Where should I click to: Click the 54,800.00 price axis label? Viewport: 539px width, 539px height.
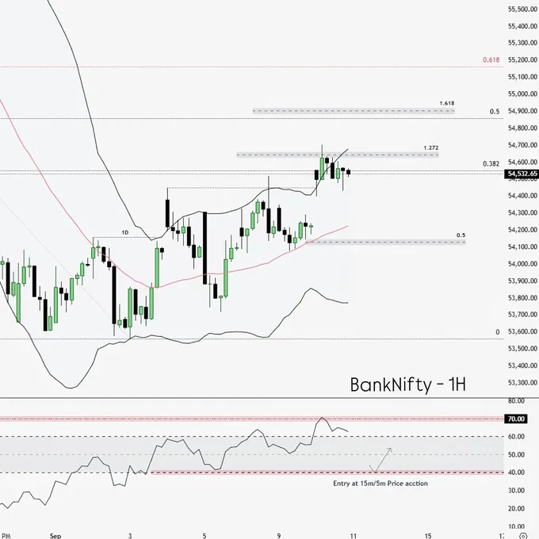[x=522, y=128]
